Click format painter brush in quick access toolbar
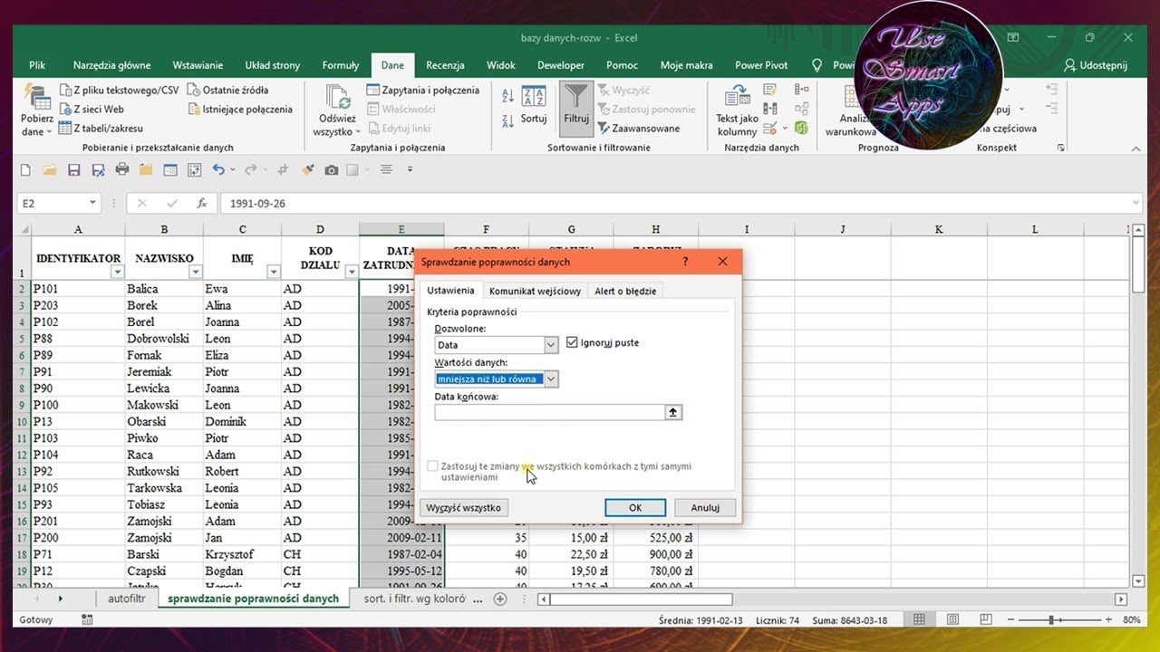This screenshot has height=652, width=1160. (307, 169)
